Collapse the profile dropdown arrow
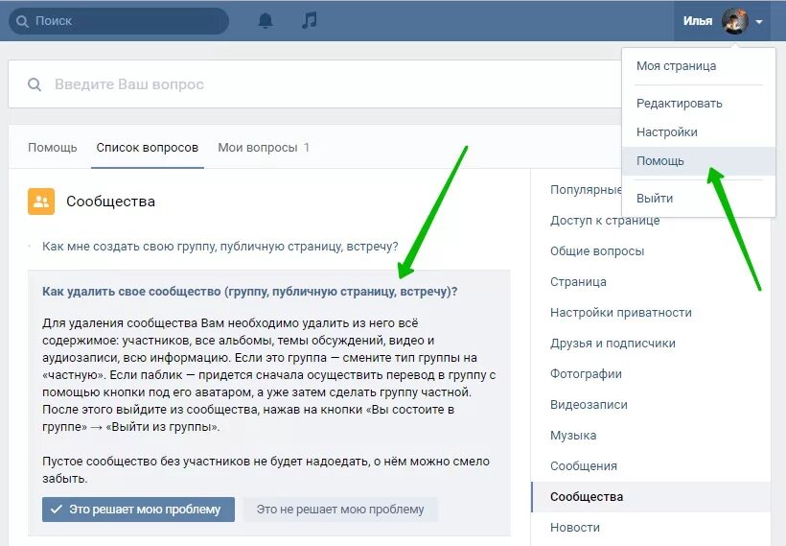This screenshot has height=546, width=786. pyautogui.click(x=759, y=22)
